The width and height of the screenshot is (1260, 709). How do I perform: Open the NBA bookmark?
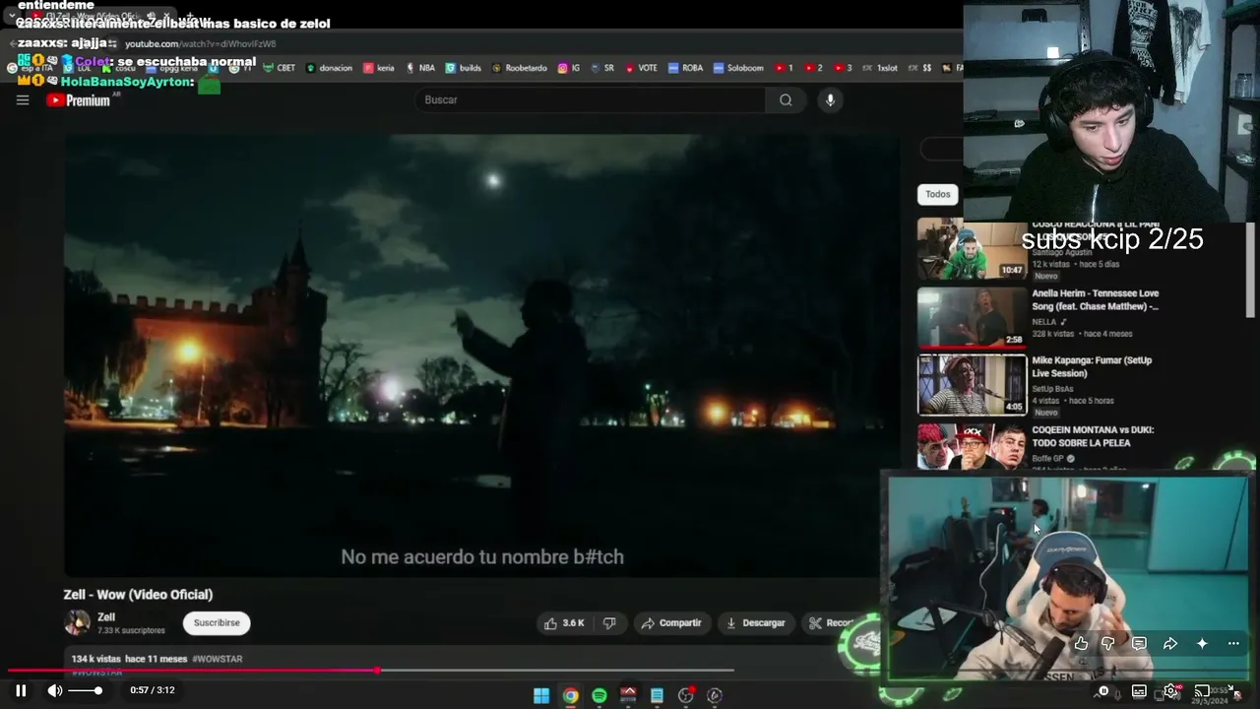(420, 68)
